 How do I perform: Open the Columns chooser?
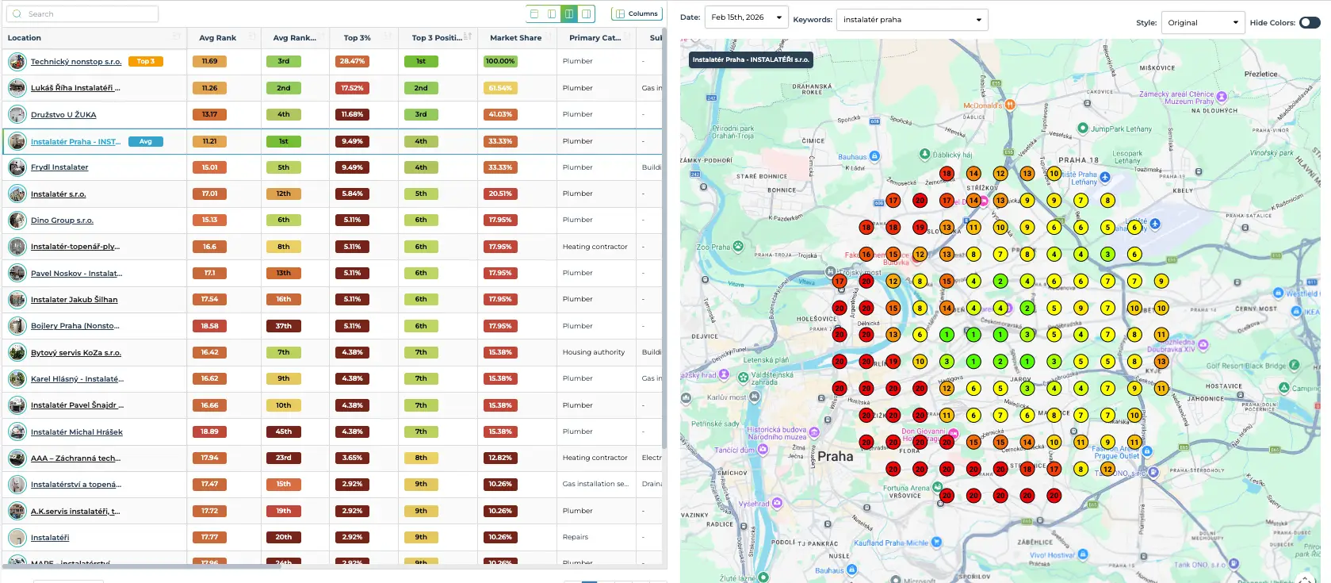tap(637, 13)
